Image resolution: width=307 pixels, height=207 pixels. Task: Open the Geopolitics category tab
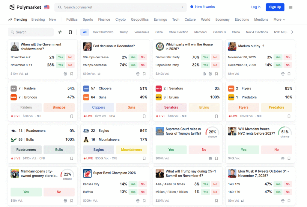coord(140,19)
